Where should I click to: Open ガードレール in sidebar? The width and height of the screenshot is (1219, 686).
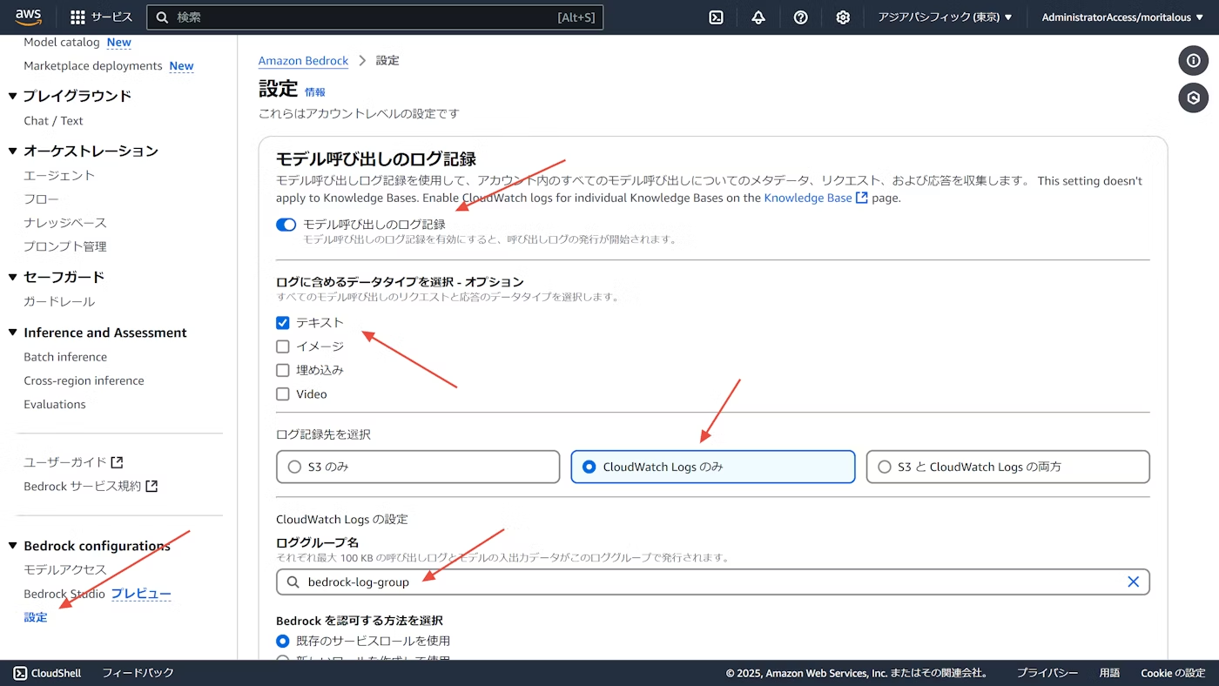[59, 301]
